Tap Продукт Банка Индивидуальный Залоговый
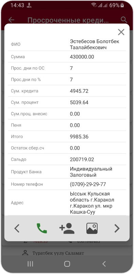Viewport: 134px width, 274px height. pos(91,172)
